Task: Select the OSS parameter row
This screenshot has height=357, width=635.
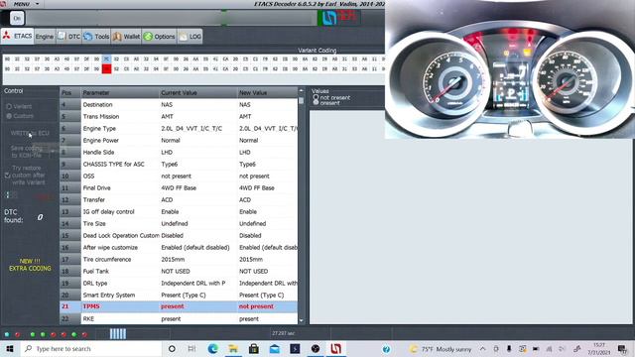Action: (179, 177)
